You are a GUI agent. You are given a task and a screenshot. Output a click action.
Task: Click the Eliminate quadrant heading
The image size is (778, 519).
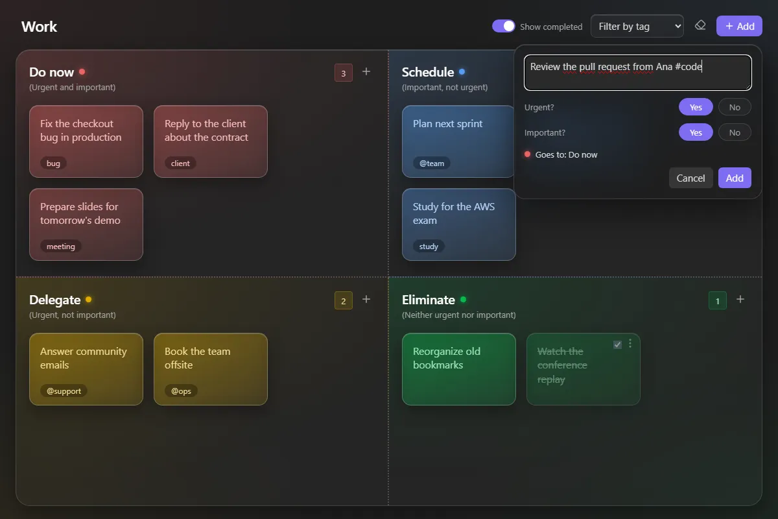click(429, 300)
